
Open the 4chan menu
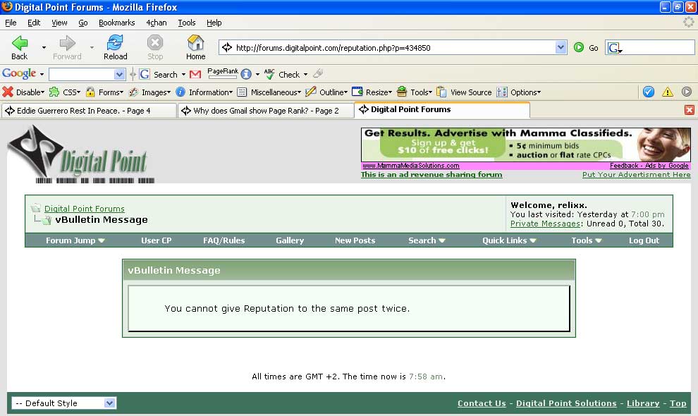click(x=157, y=23)
